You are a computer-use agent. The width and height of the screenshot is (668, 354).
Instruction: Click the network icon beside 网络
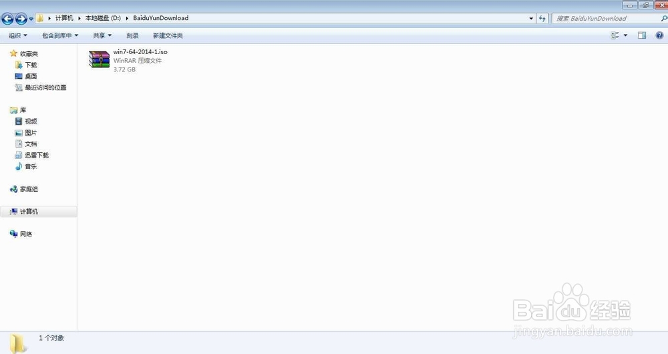(x=13, y=234)
